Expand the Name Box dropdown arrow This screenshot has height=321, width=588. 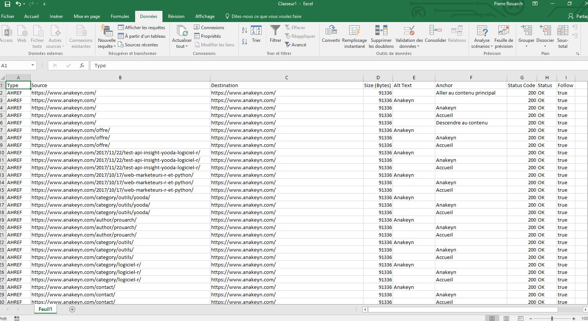[33, 65]
